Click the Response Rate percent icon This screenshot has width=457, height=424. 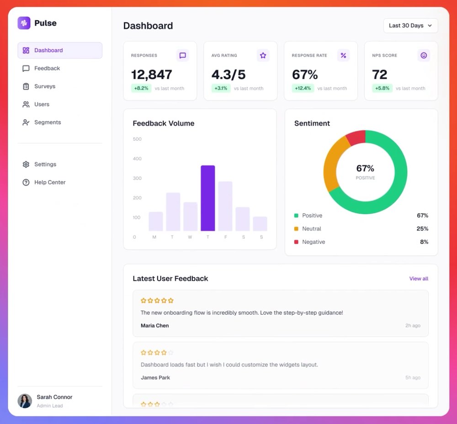coord(343,55)
